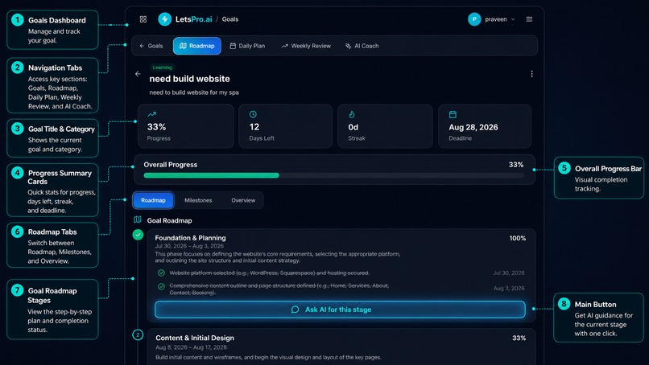
Task: Toggle the comprehensive content outline milestone check
Action: tap(161, 286)
